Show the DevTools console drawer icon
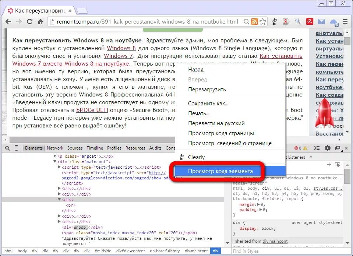The width and height of the screenshot is (353, 256). tap(317, 148)
